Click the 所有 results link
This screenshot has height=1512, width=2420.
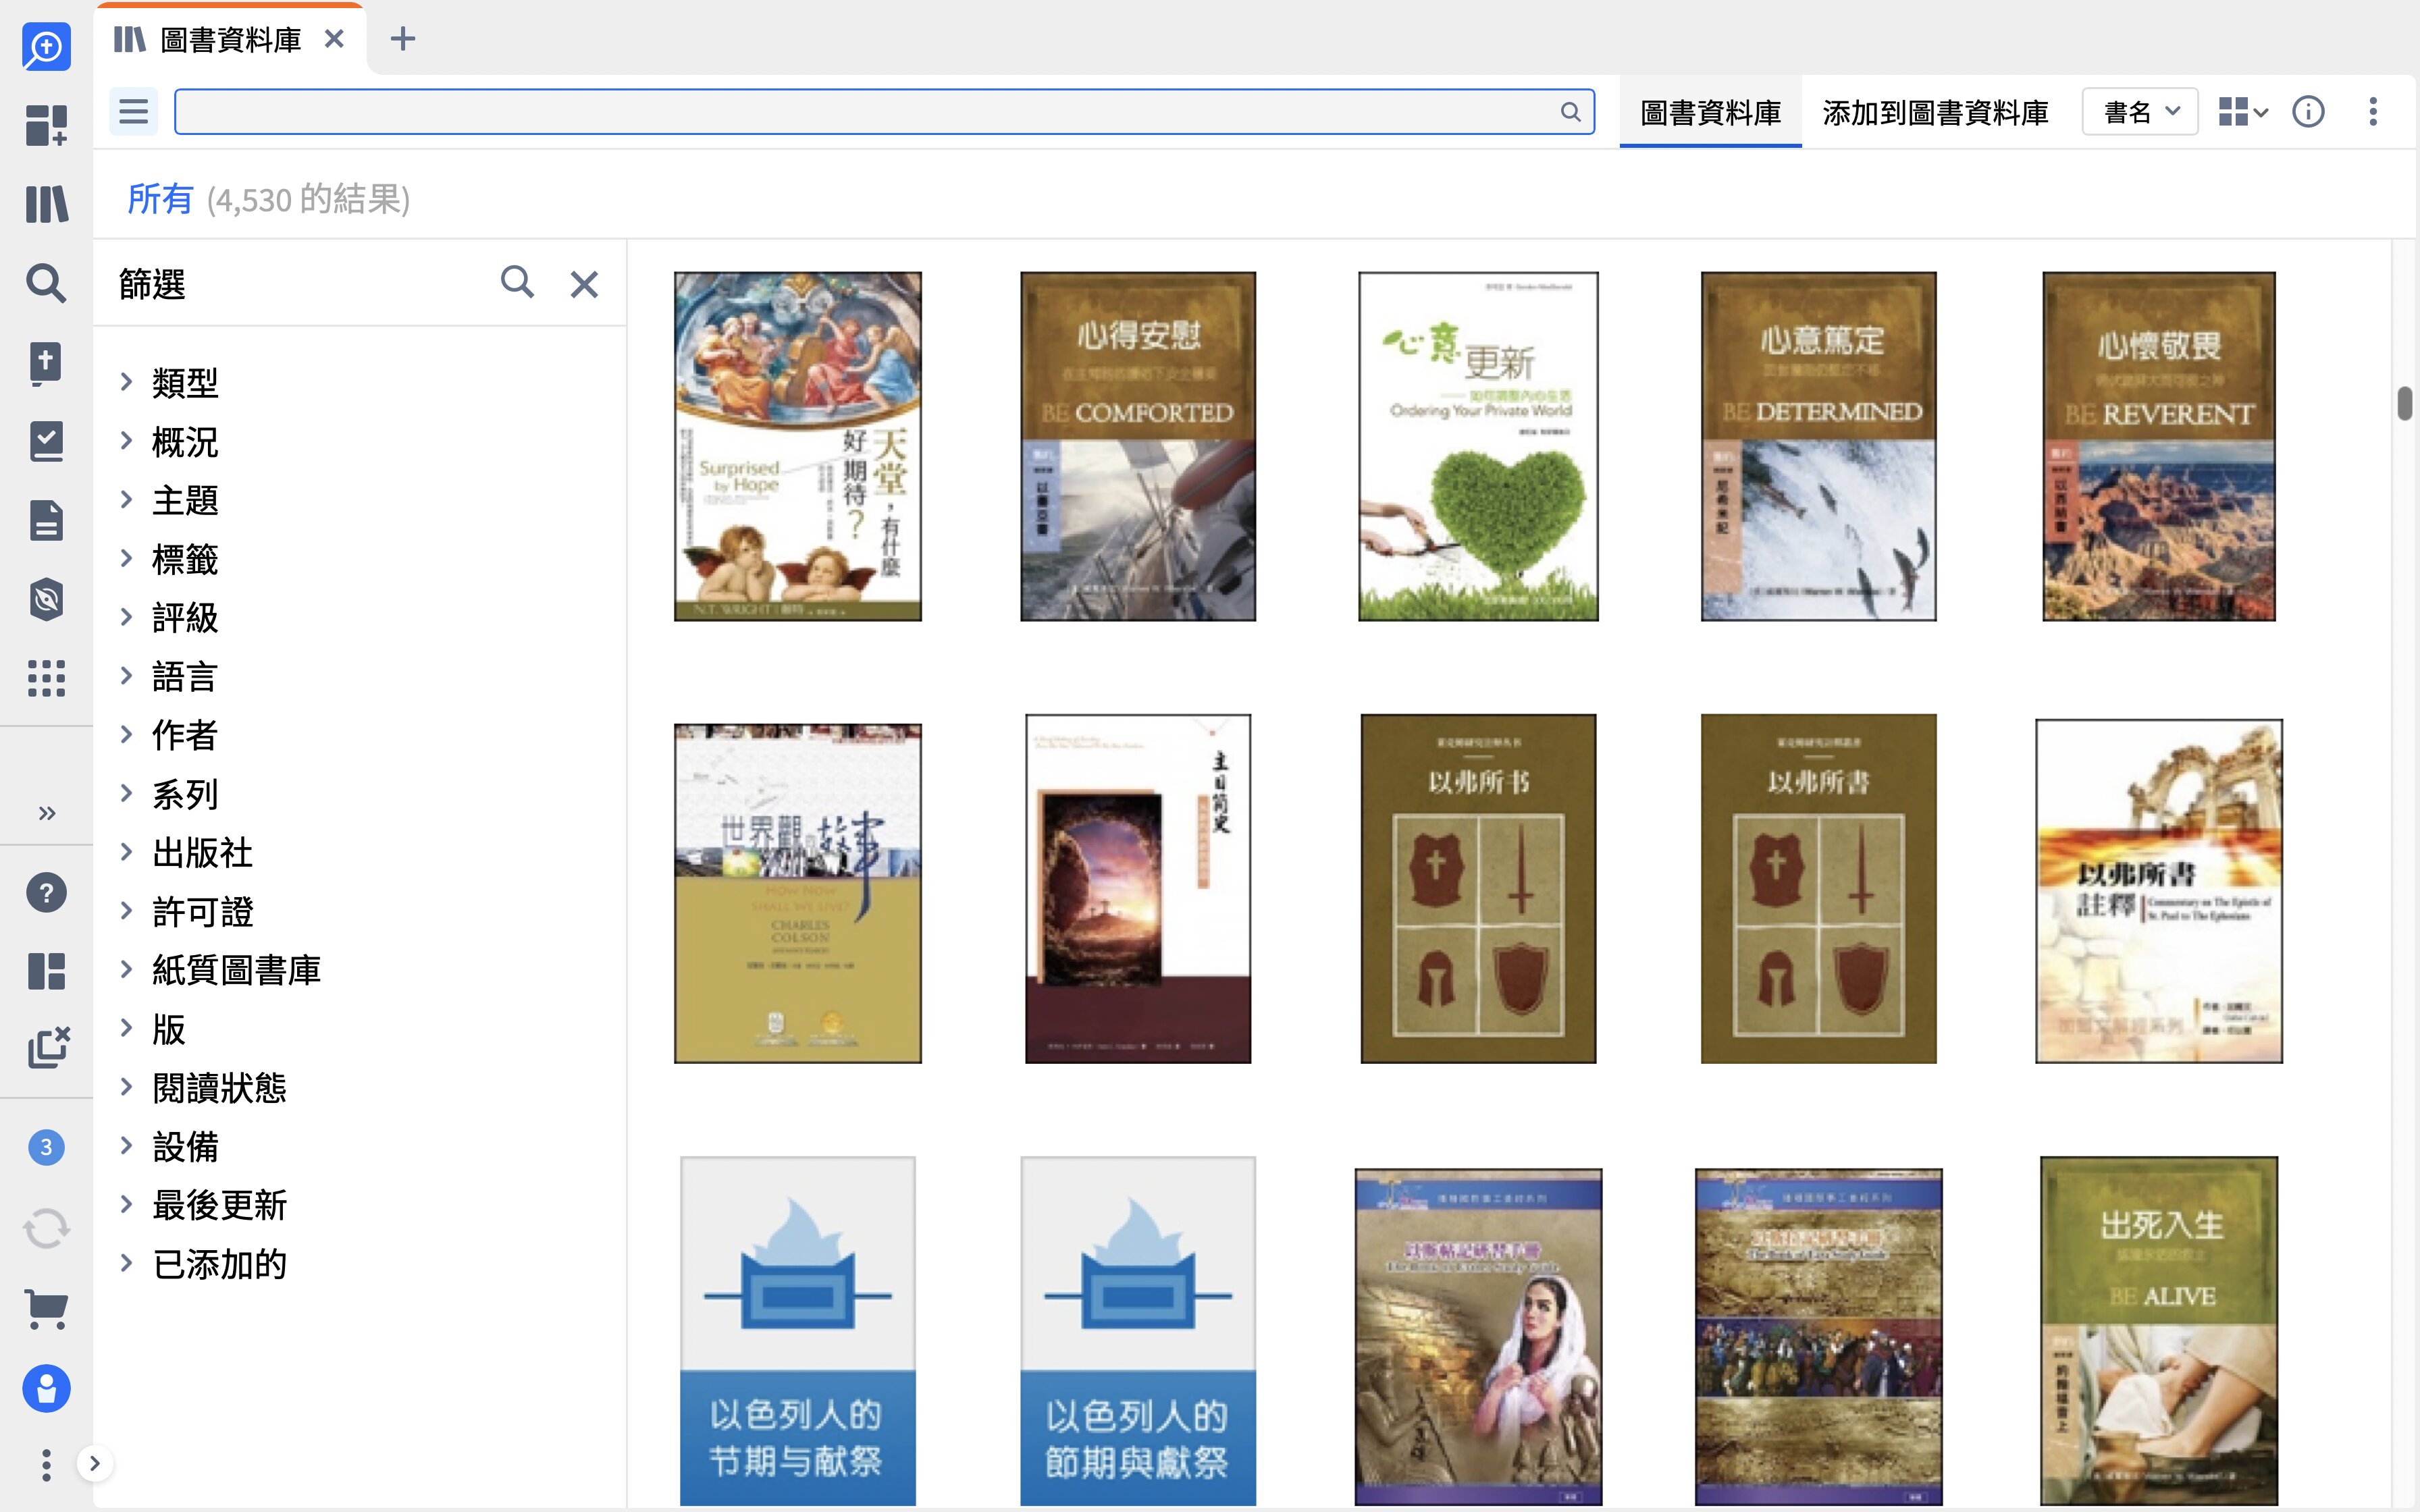[x=160, y=199]
